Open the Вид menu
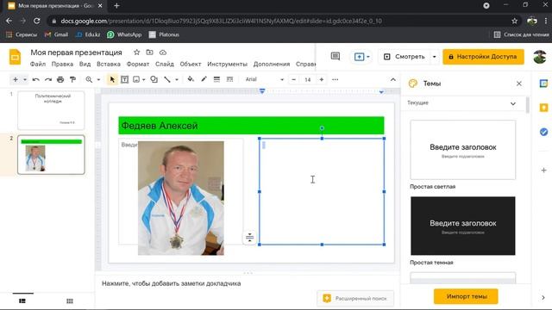The width and height of the screenshot is (552, 310). 85,64
